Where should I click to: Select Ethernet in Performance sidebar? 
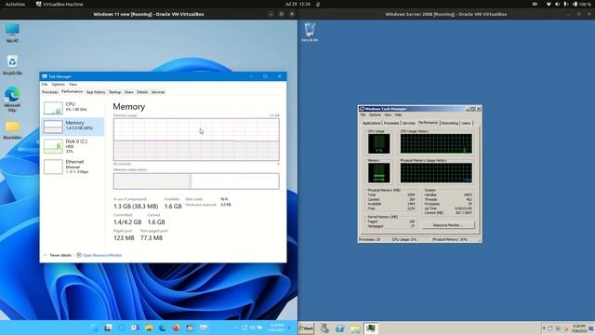(73, 167)
